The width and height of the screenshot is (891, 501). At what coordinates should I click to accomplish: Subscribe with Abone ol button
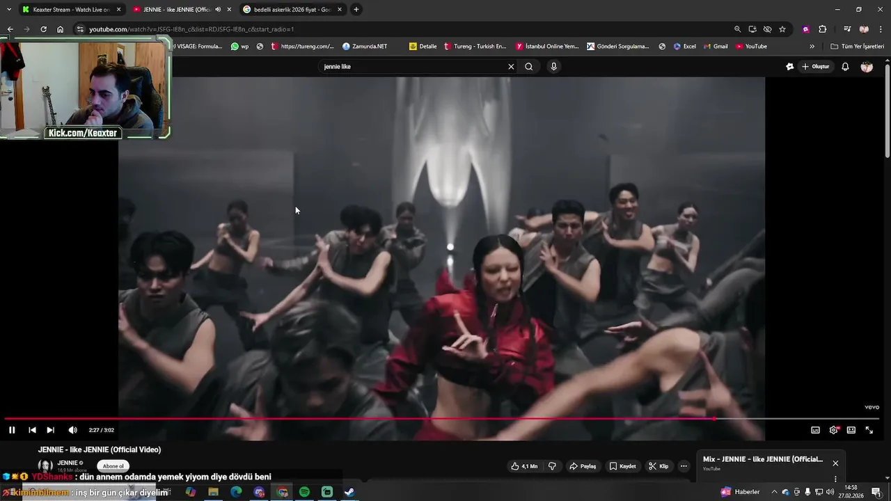tap(113, 466)
